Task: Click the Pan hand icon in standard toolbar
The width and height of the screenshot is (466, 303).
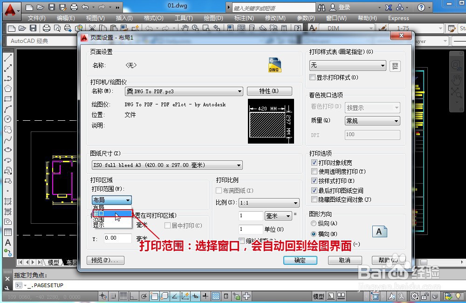Action: click(185, 28)
